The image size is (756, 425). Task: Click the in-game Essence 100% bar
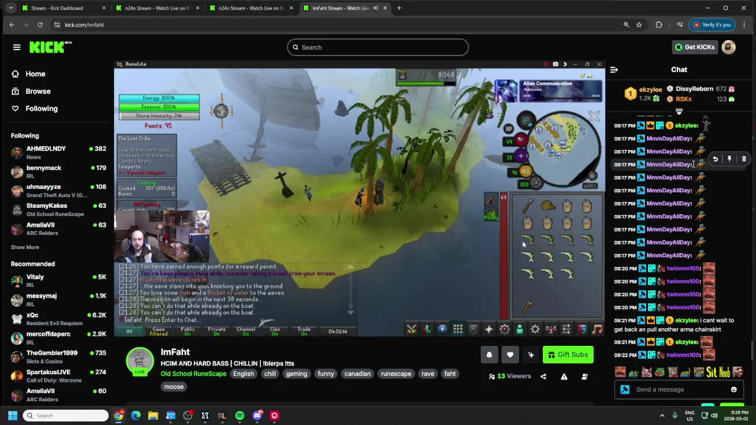[x=159, y=107]
